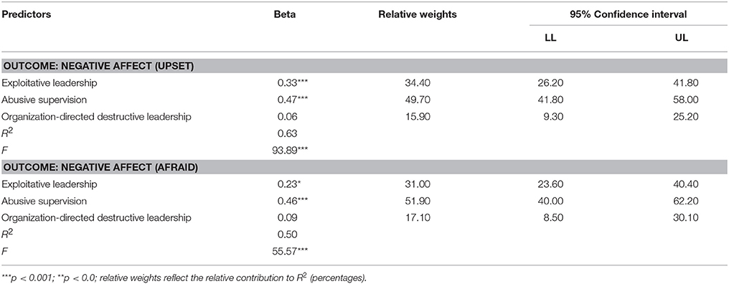
Task: Click the Relative weights column header
Action: click(418, 14)
